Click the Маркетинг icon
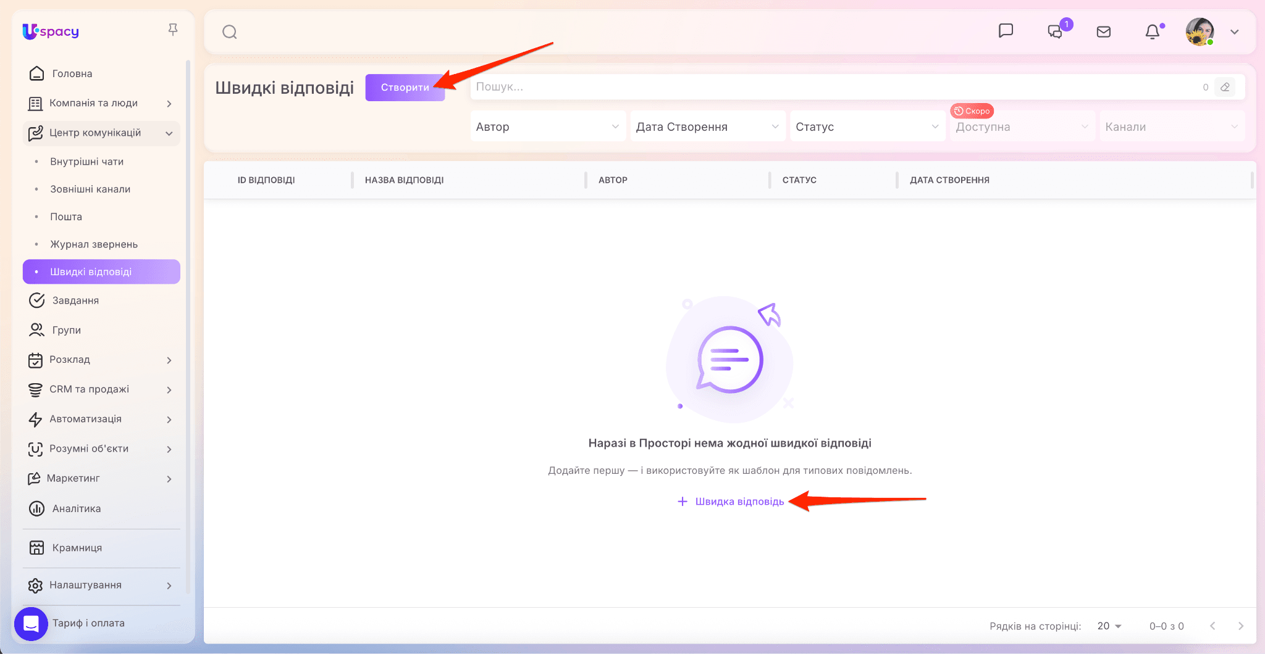The width and height of the screenshot is (1265, 654). pos(34,478)
